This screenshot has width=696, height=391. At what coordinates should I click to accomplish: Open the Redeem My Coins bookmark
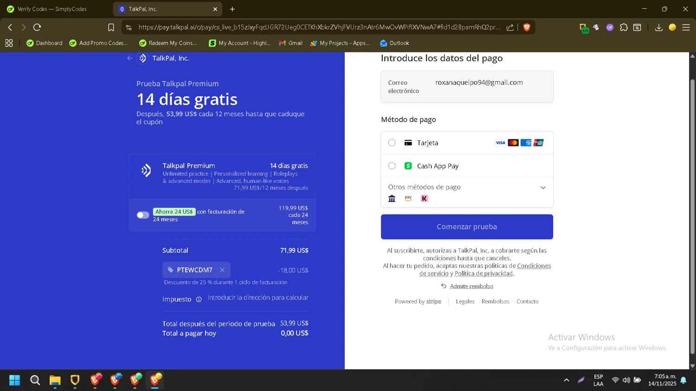[168, 43]
